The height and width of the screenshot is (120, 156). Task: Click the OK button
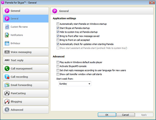[107, 115]
